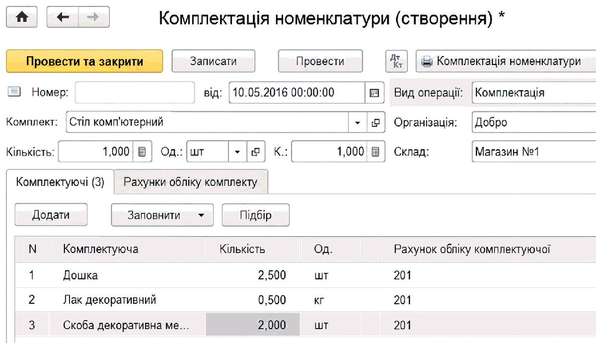
Task: Click the Провести button
Action: point(320,61)
